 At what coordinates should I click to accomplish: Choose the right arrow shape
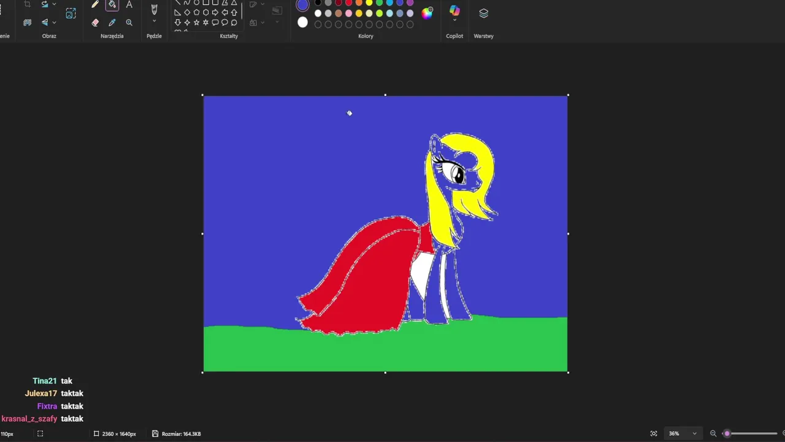click(215, 12)
